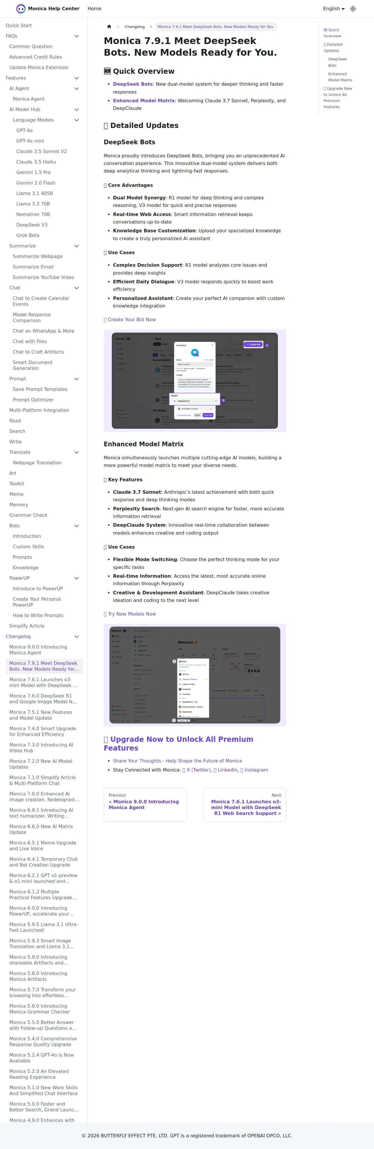Image resolution: width=374 pixels, height=1149 pixels.
Task: Collapse the Summarize chevron
Action: pos(77,246)
